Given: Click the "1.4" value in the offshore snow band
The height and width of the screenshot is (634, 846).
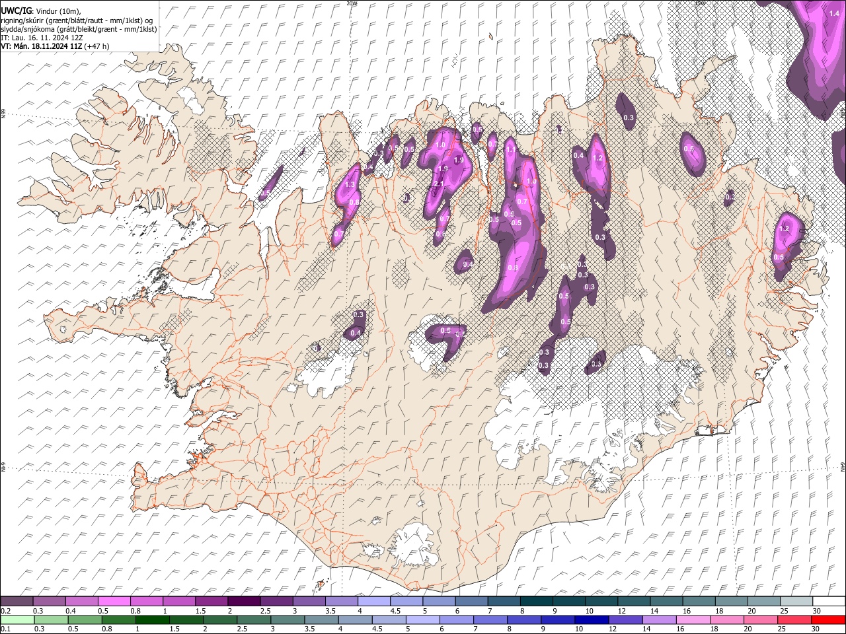Looking at the screenshot, I should click(834, 13).
